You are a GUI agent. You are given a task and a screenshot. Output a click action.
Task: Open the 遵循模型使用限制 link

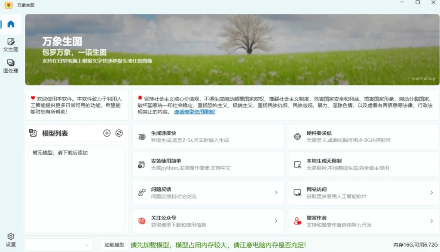[x=195, y=112]
